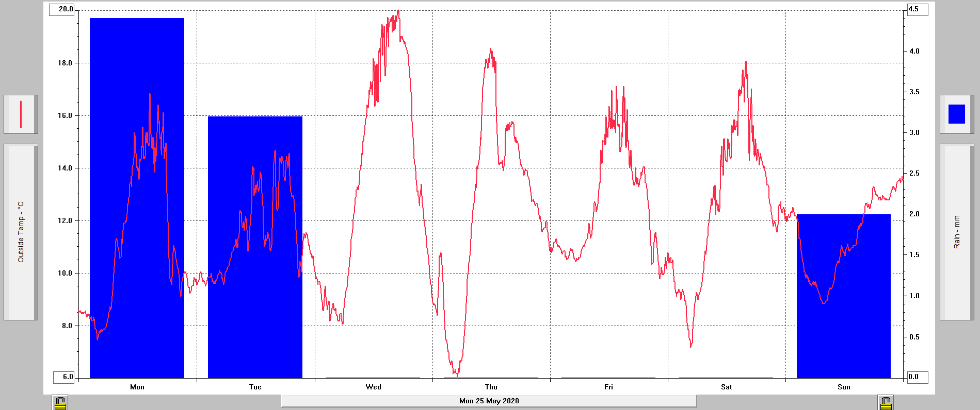Viewport: 980px width, 410px height.
Task: Click the Thu day label on the axis
Action: 491,387
